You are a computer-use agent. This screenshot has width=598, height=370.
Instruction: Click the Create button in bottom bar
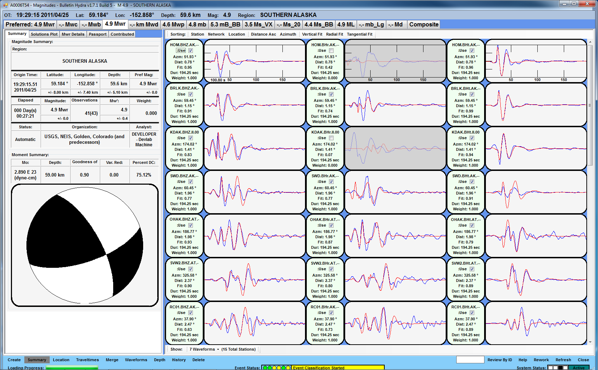click(14, 360)
